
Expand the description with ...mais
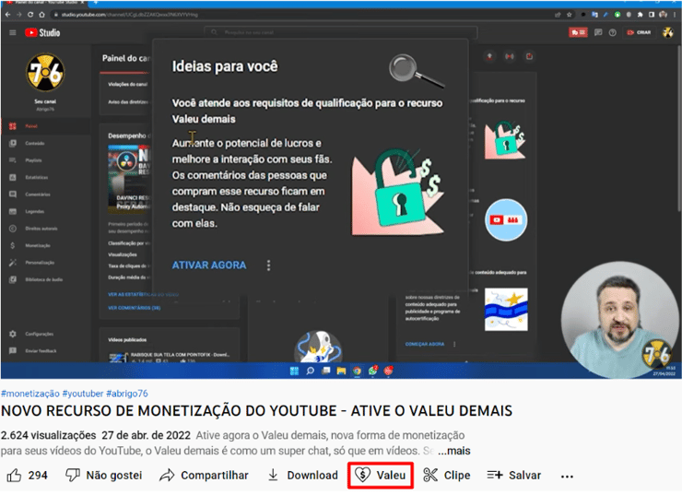tap(454, 451)
